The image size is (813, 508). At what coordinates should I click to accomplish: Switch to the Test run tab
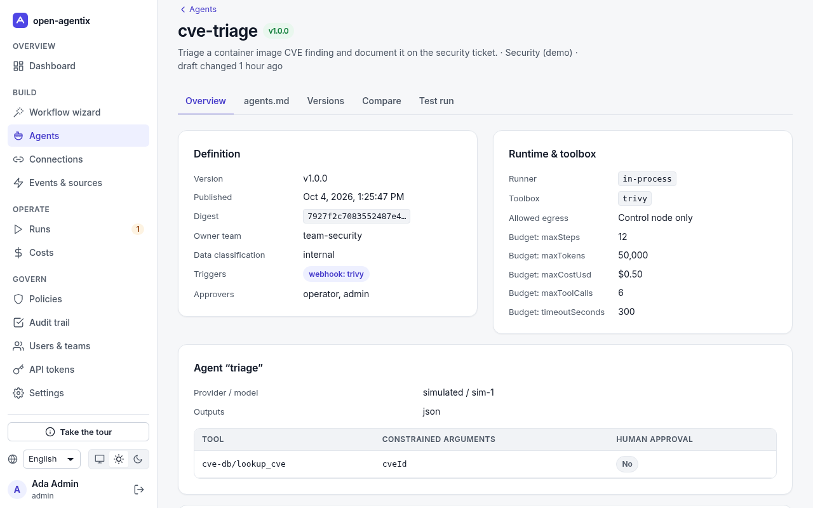[x=436, y=101]
